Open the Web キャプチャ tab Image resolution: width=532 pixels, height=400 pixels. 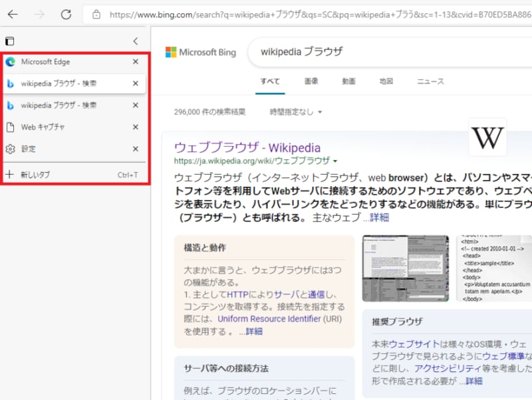click(43, 127)
